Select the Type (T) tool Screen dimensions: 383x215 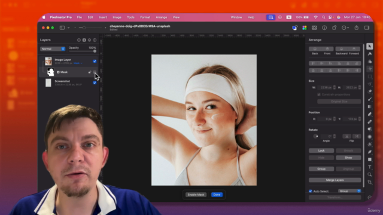tap(370, 167)
